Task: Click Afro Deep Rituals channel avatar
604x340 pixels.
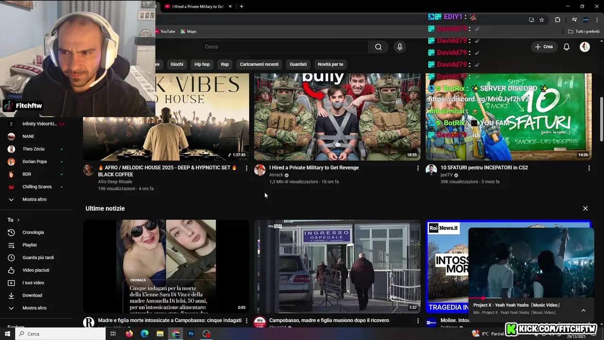Action: pyautogui.click(x=89, y=170)
